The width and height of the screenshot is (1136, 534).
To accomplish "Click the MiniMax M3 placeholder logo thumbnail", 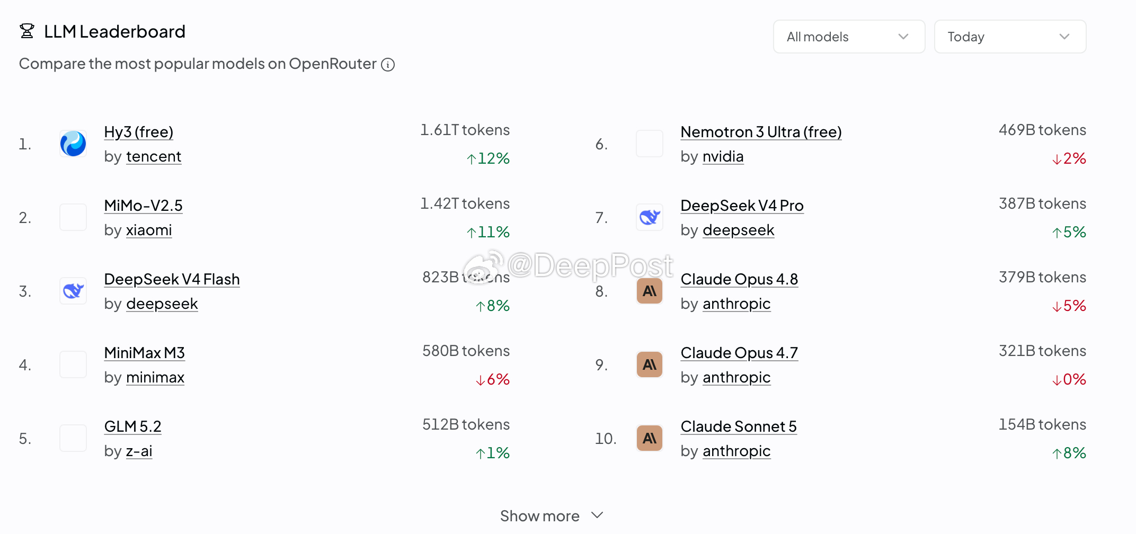I will [x=73, y=364].
